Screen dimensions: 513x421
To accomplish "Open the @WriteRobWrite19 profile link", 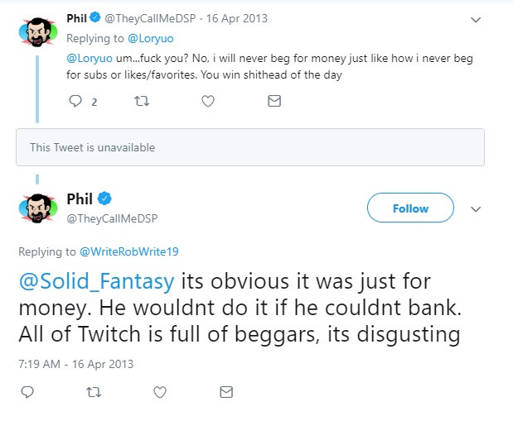I will 129,251.
